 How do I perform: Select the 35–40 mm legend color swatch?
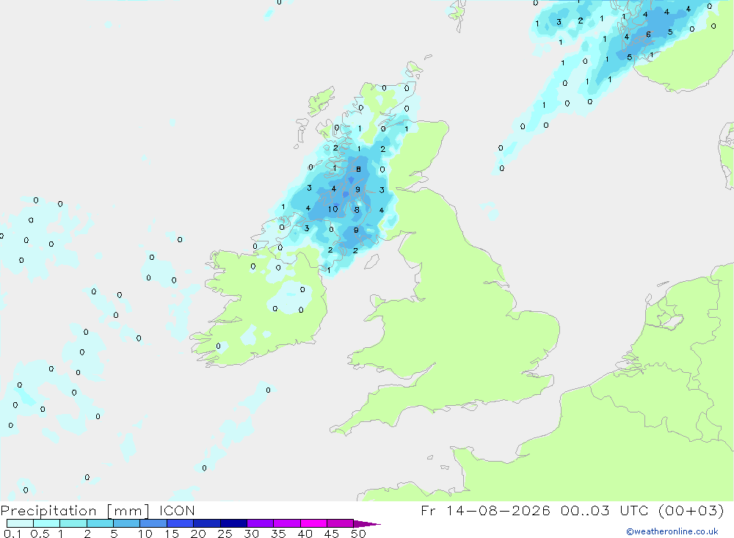coord(287,523)
